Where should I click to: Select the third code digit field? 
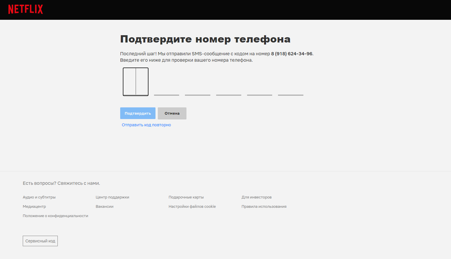[x=197, y=82]
